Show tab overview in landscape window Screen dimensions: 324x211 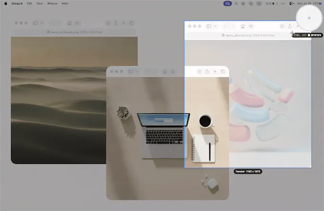pyautogui.click(x=132, y=23)
